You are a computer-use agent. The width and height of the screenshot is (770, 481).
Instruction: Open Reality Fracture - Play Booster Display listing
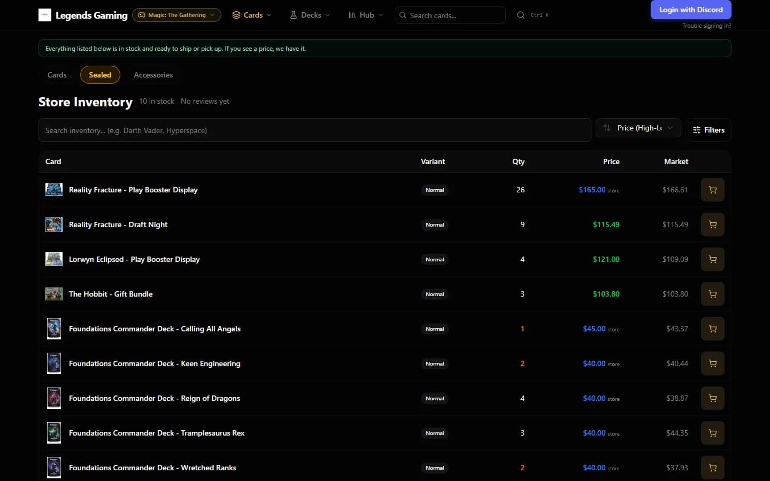pyautogui.click(x=133, y=190)
